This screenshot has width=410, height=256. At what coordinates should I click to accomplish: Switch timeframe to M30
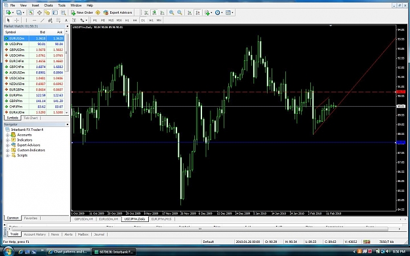coord(119,20)
